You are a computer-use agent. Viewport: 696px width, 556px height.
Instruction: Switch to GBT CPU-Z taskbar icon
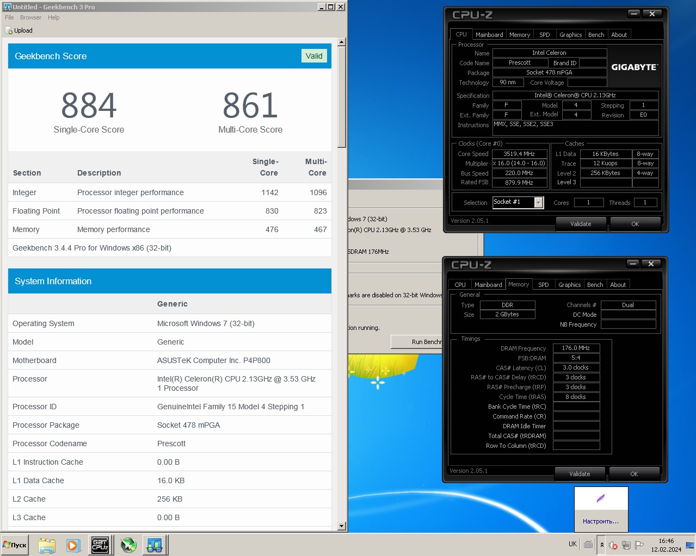(100, 545)
